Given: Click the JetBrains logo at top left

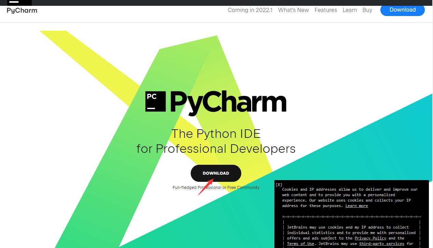Looking at the screenshot, I should [19, 3].
